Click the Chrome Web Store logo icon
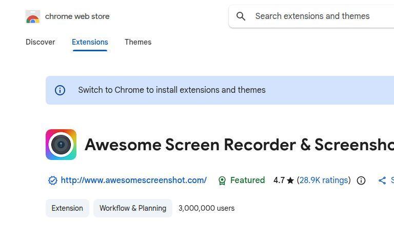The height and width of the screenshot is (241, 394). [x=32, y=17]
